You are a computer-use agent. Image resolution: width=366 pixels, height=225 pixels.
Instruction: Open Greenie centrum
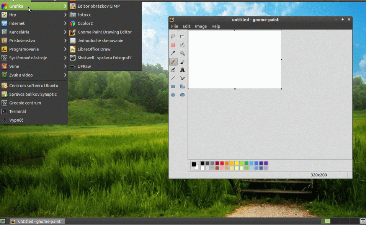pyautogui.click(x=34, y=103)
